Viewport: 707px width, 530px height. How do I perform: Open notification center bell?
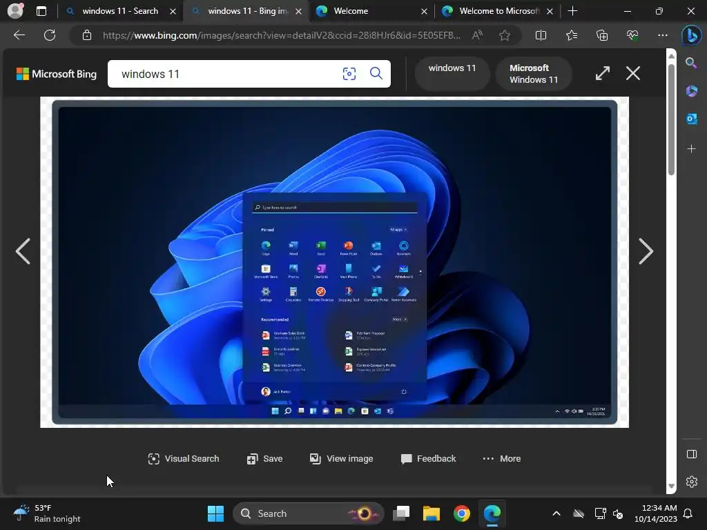coord(688,513)
